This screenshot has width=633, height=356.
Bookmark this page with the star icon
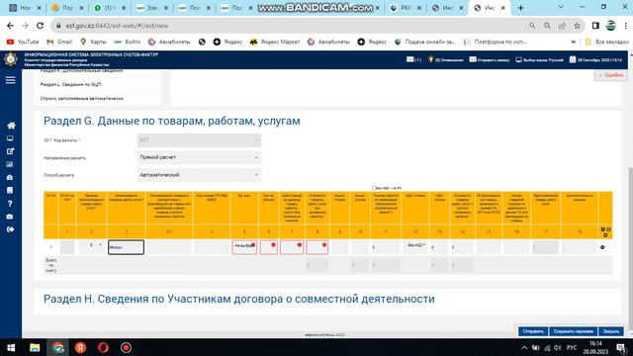point(577,26)
